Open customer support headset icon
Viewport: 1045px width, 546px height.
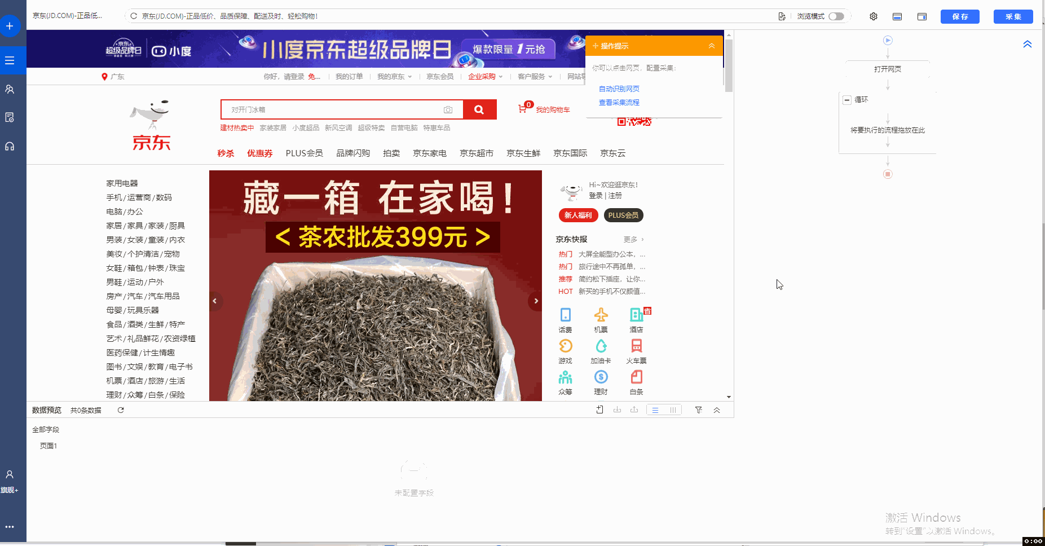click(10, 146)
